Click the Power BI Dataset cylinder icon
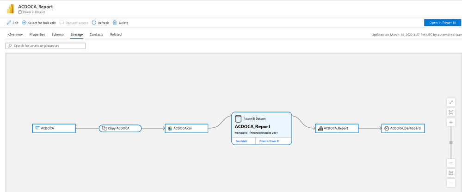This screenshot has width=462, height=192. [x=238, y=118]
